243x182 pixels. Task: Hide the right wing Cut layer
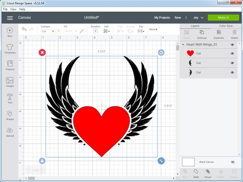232,72
